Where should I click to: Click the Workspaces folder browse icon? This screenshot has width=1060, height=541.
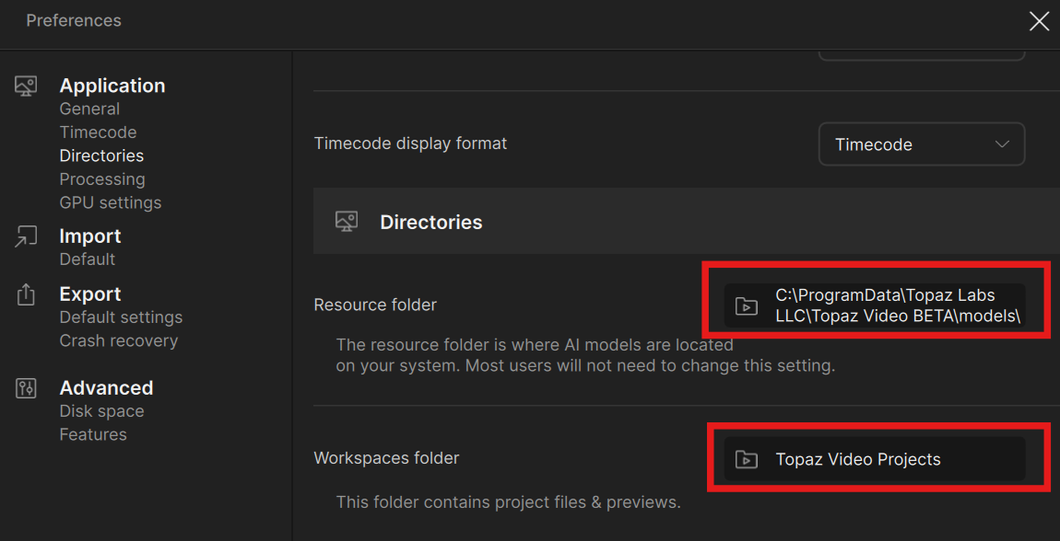point(747,459)
